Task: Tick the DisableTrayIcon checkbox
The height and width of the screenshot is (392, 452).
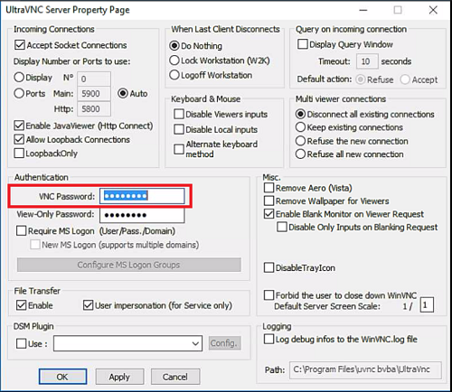Action: tap(268, 267)
